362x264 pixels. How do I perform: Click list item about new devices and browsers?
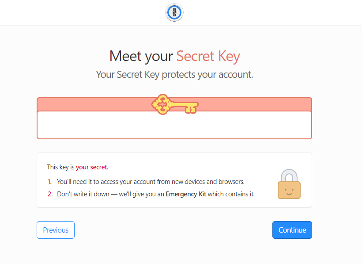[151, 182]
